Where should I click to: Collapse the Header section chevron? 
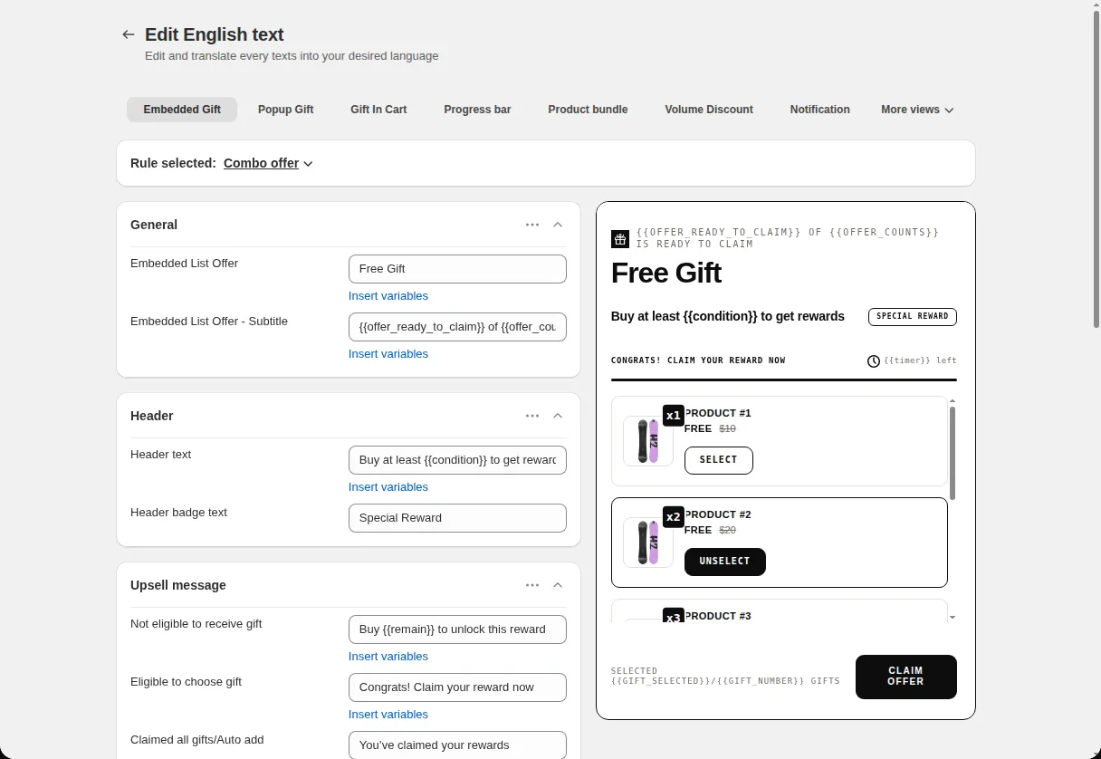click(x=558, y=416)
